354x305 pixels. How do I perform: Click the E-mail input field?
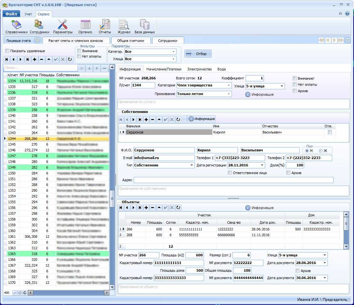click(x=164, y=158)
